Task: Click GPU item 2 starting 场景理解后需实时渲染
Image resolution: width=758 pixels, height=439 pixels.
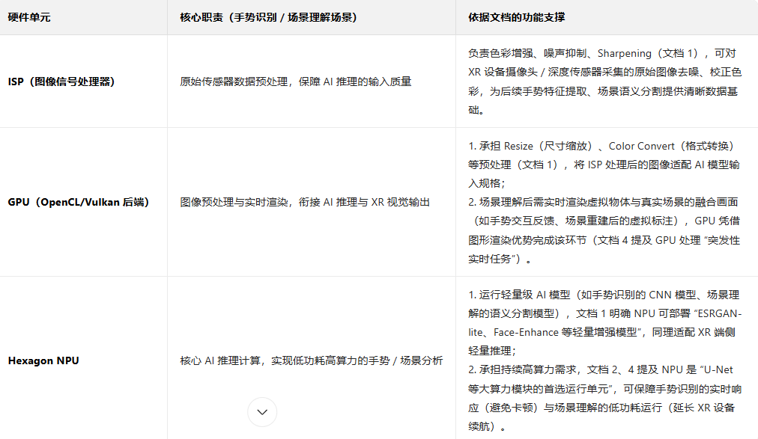Action: [604, 230]
